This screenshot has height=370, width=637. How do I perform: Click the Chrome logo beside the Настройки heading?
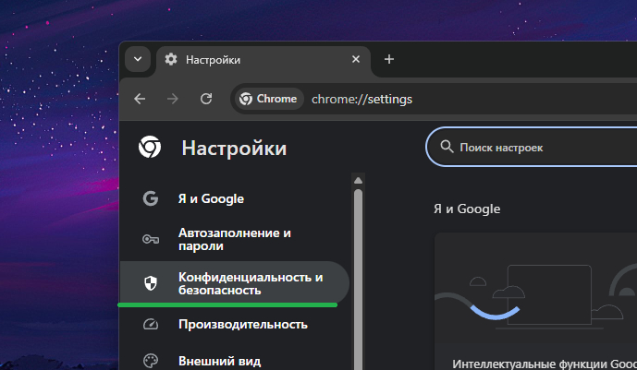tap(150, 147)
